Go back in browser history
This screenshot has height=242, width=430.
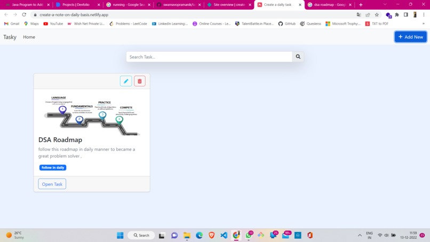(x=6, y=14)
